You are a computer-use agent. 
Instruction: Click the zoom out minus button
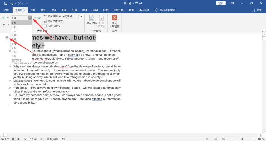(230, 139)
